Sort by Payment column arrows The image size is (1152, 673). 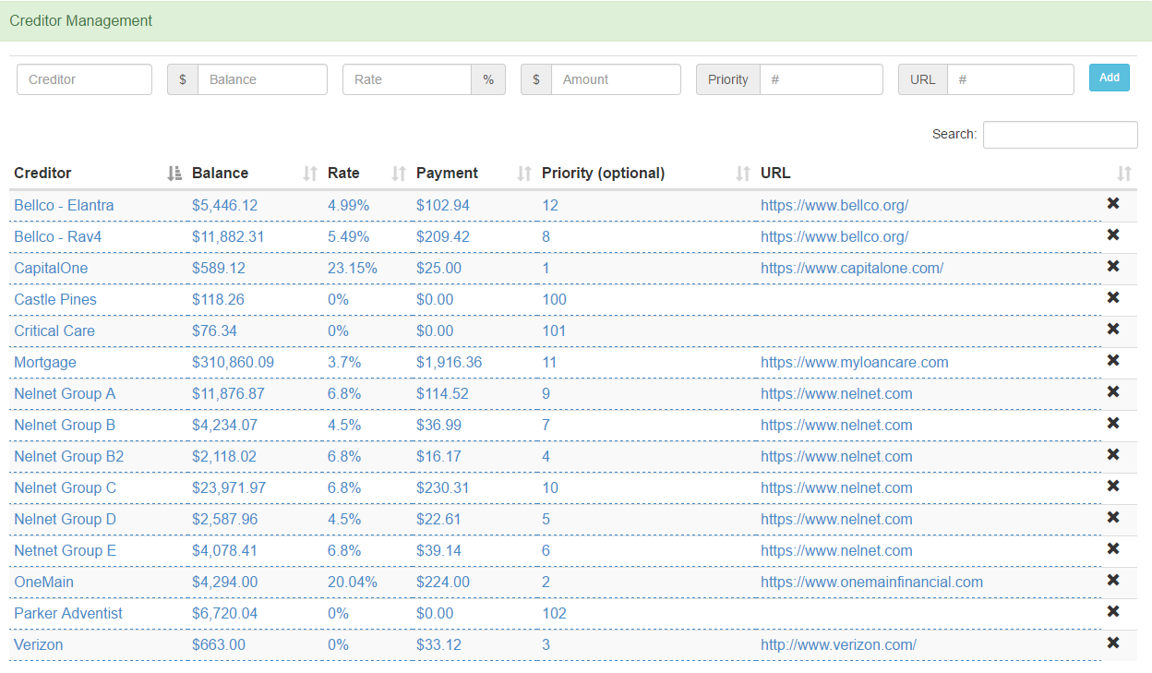click(x=524, y=174)
